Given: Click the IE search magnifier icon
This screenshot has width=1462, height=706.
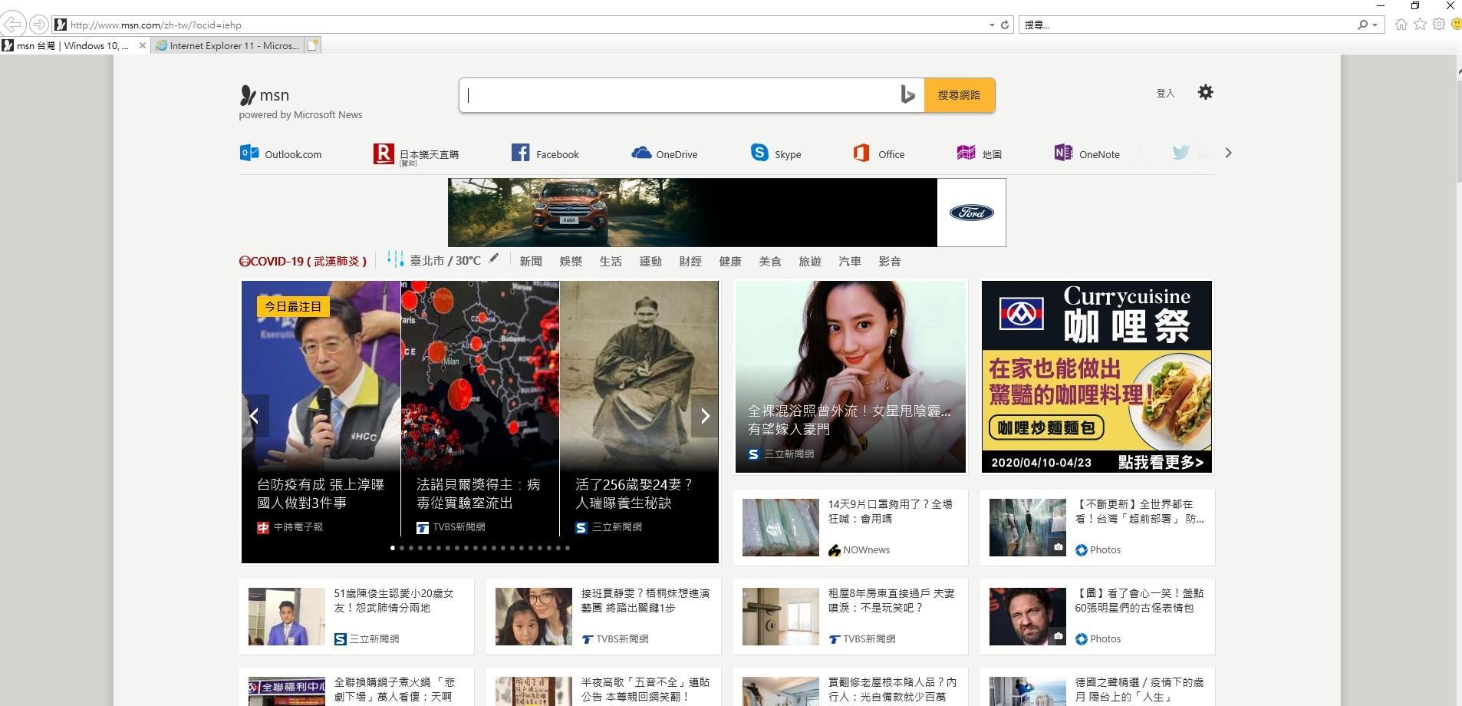Looking at the screenshot, I should coord(1362,25).
